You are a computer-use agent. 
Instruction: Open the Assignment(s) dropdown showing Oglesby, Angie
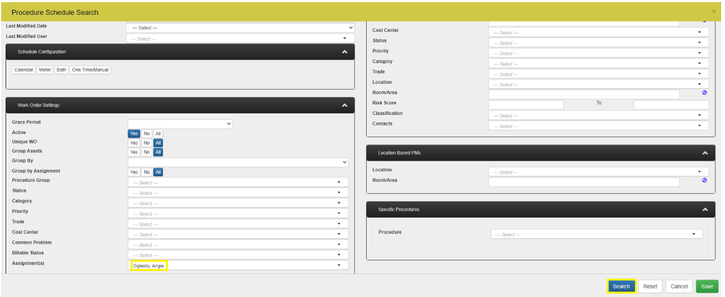[x=238, y=266]
